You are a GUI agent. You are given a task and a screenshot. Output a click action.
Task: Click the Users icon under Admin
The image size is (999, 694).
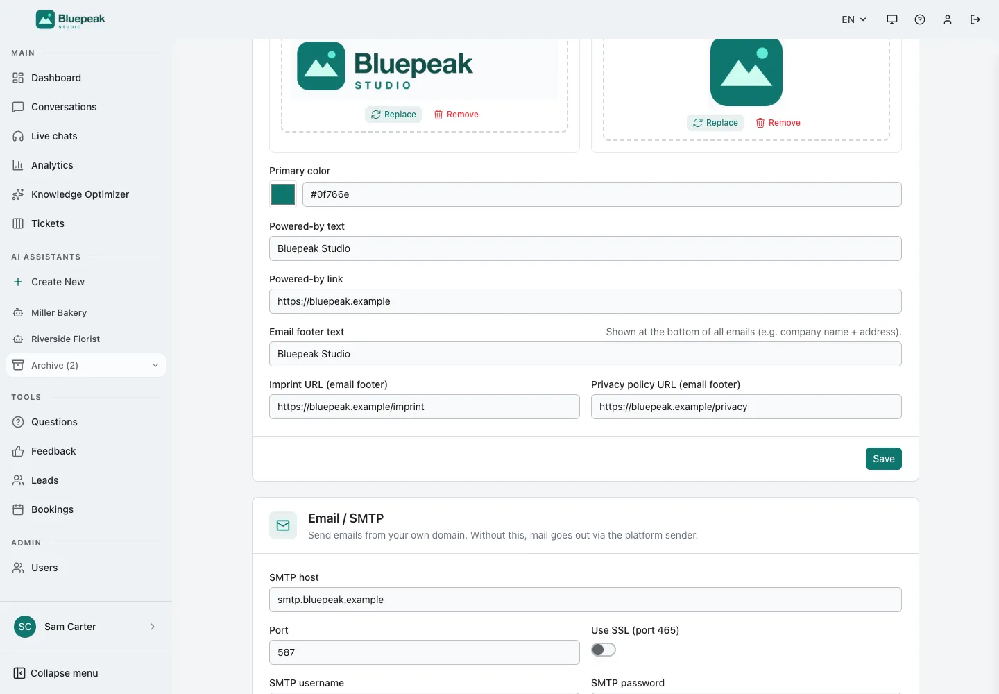18,568
